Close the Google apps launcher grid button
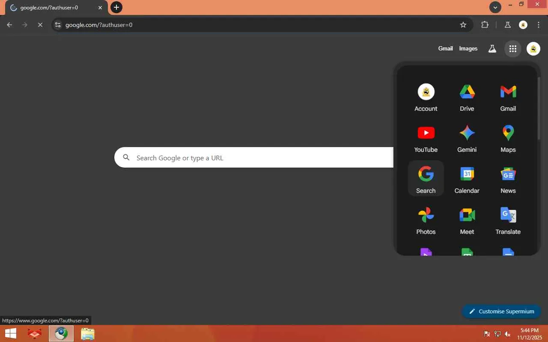The height and width of the screenshot is (342, 548). click(513, 49)
